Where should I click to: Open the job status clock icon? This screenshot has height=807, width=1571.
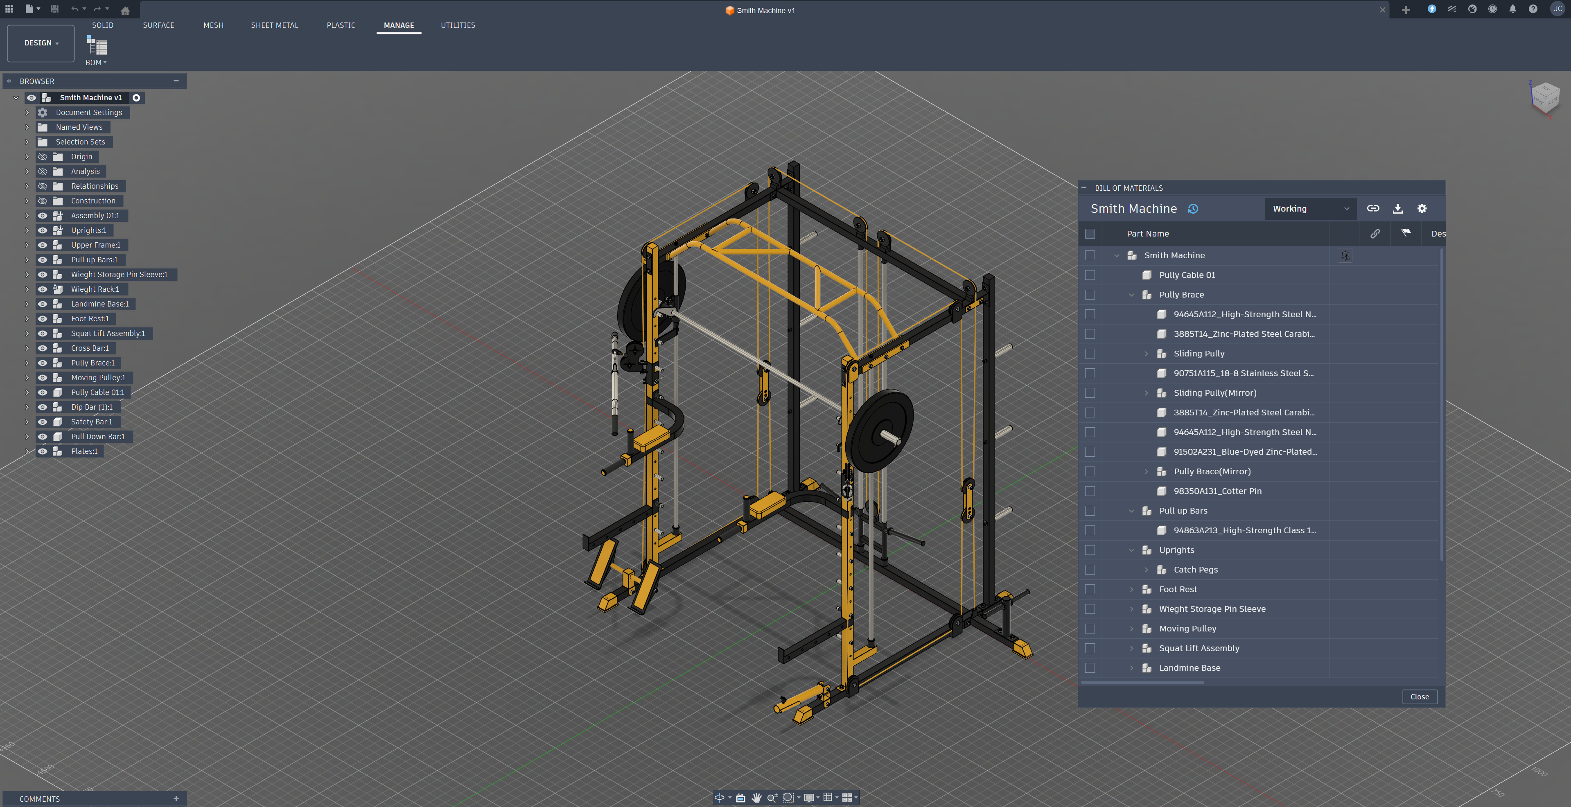(1492, 9)
